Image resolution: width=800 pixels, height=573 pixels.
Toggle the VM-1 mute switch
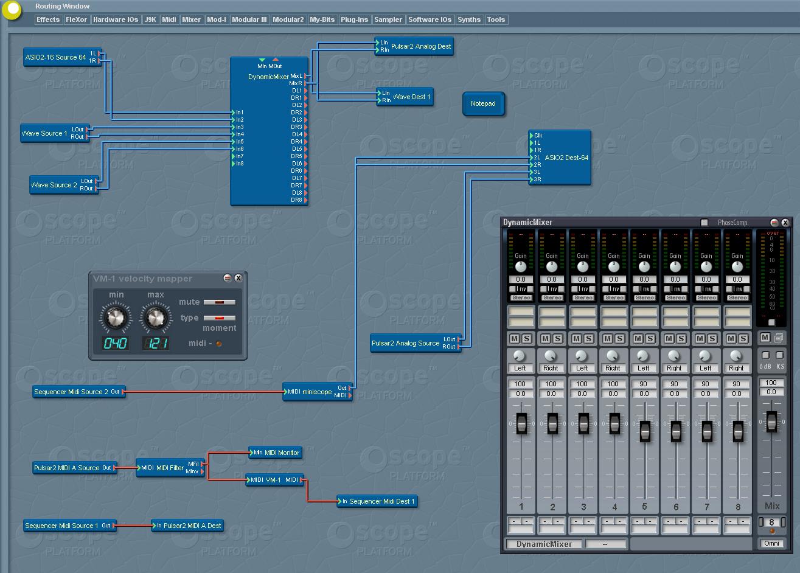(x=220, y=302)
